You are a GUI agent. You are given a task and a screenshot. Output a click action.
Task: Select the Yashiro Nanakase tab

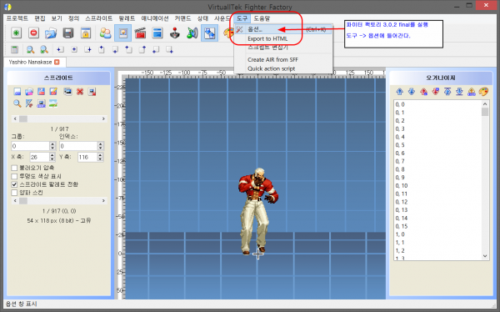pyautogui.click(x=30, y=62)
